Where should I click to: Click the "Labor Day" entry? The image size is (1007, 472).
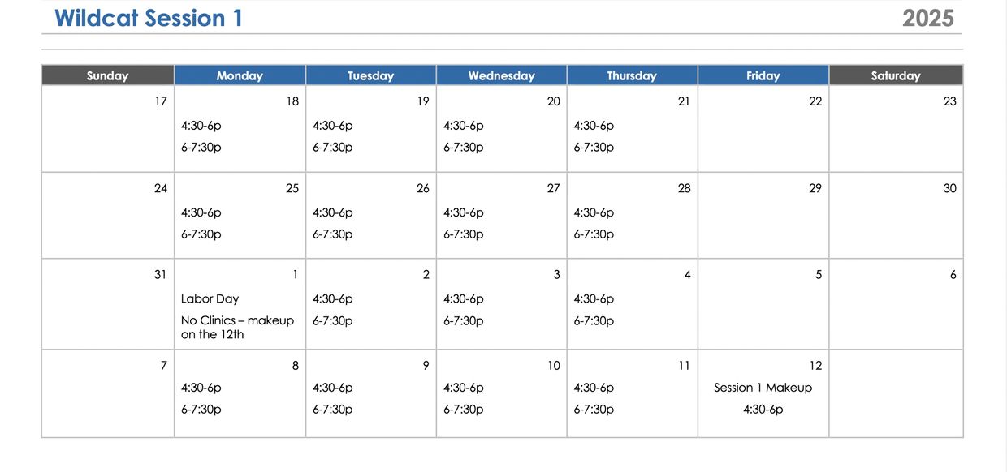(x=210, y=298)
